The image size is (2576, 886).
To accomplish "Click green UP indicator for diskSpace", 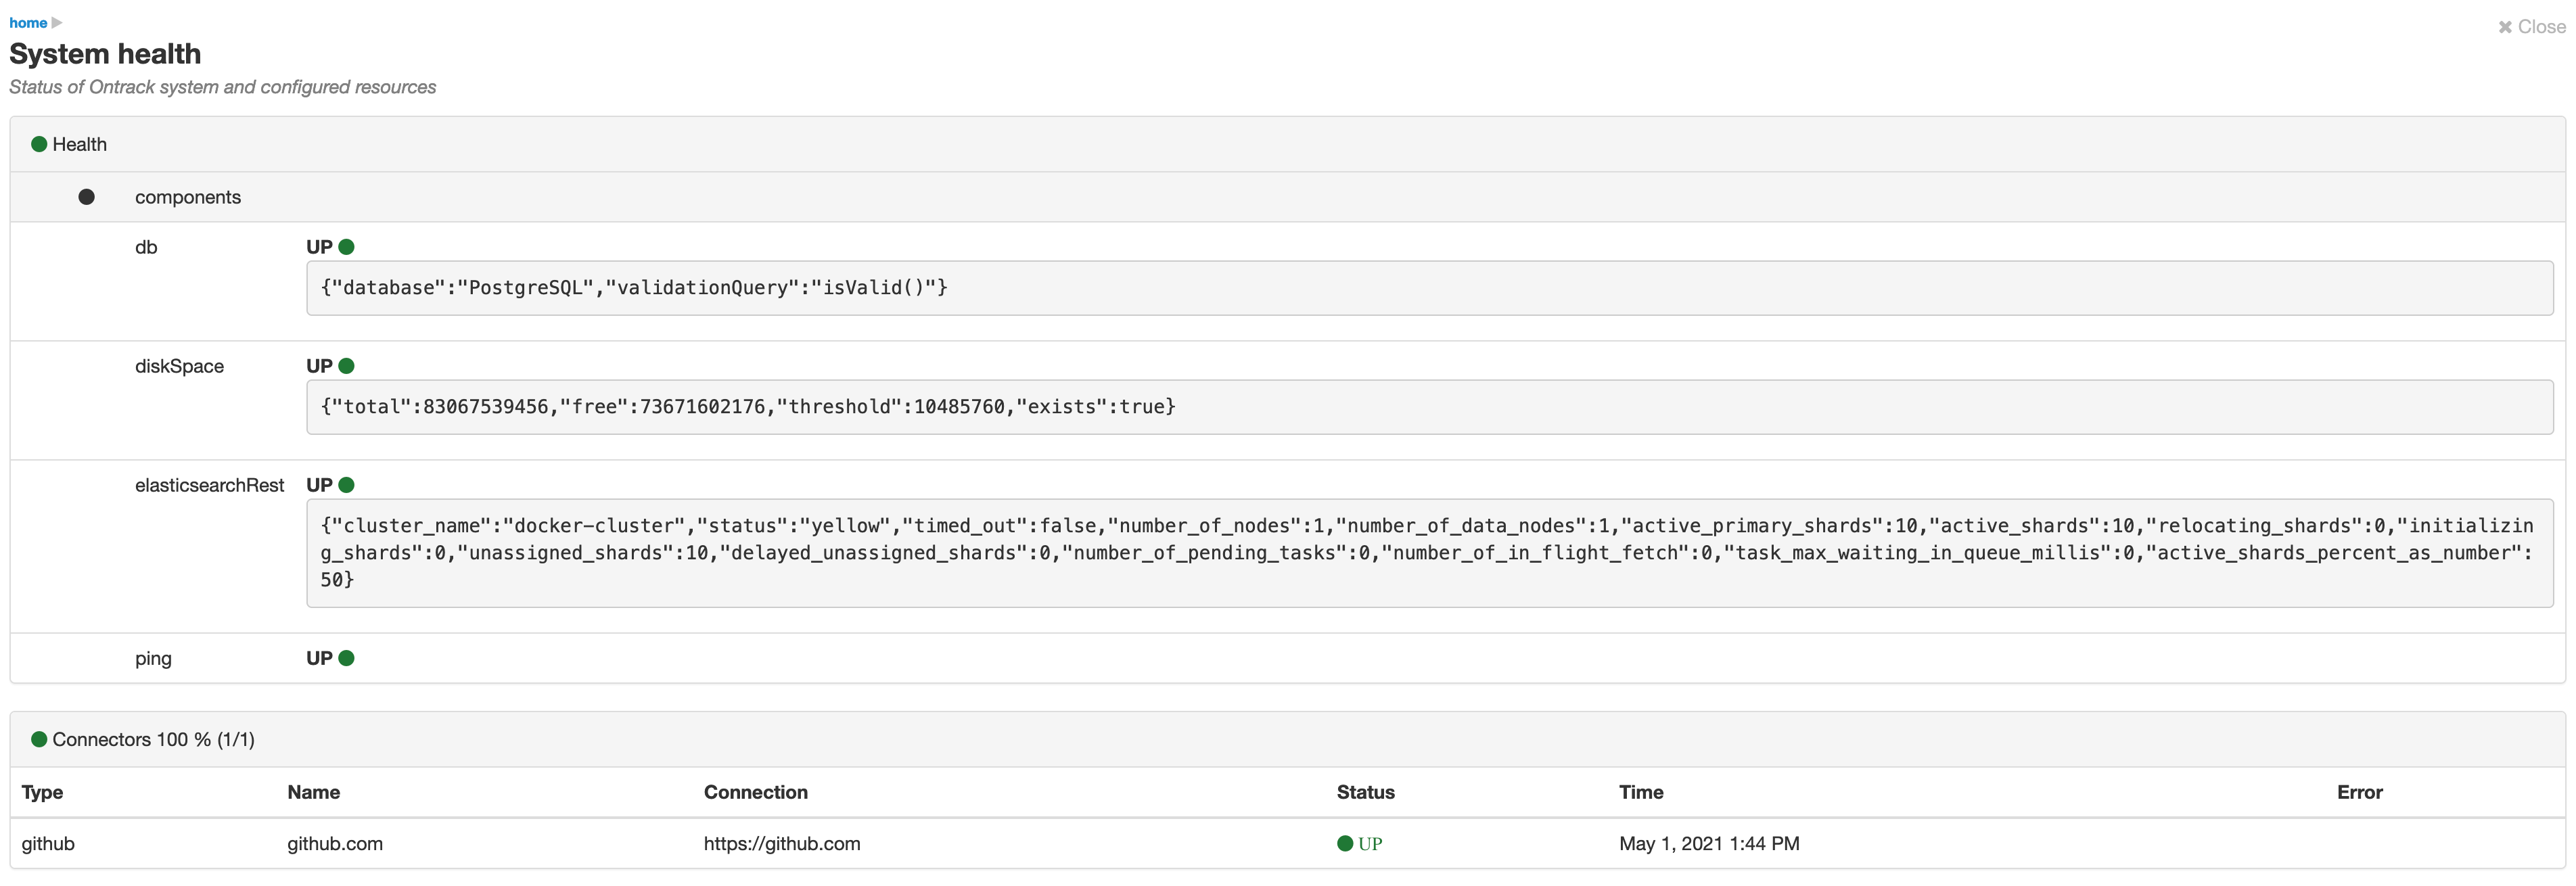I will point(346,366).
